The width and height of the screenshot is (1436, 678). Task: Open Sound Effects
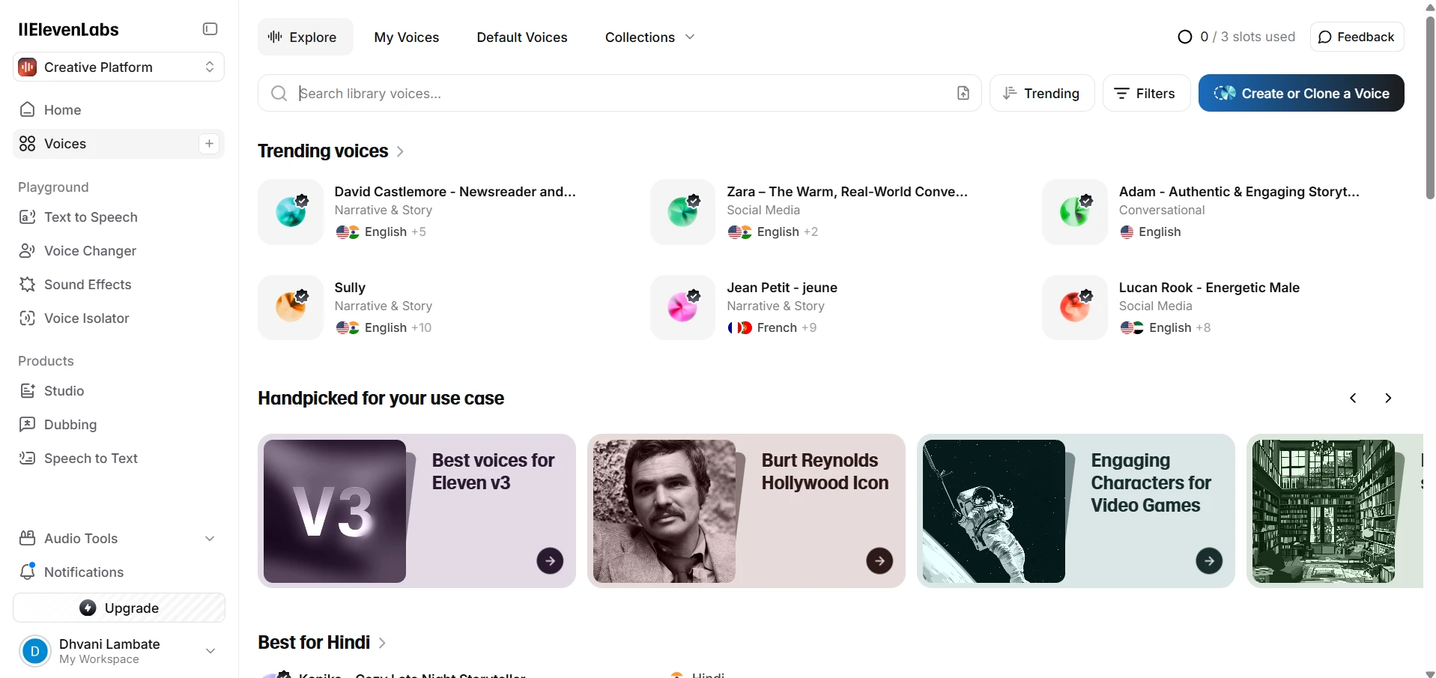coord(118,285)
